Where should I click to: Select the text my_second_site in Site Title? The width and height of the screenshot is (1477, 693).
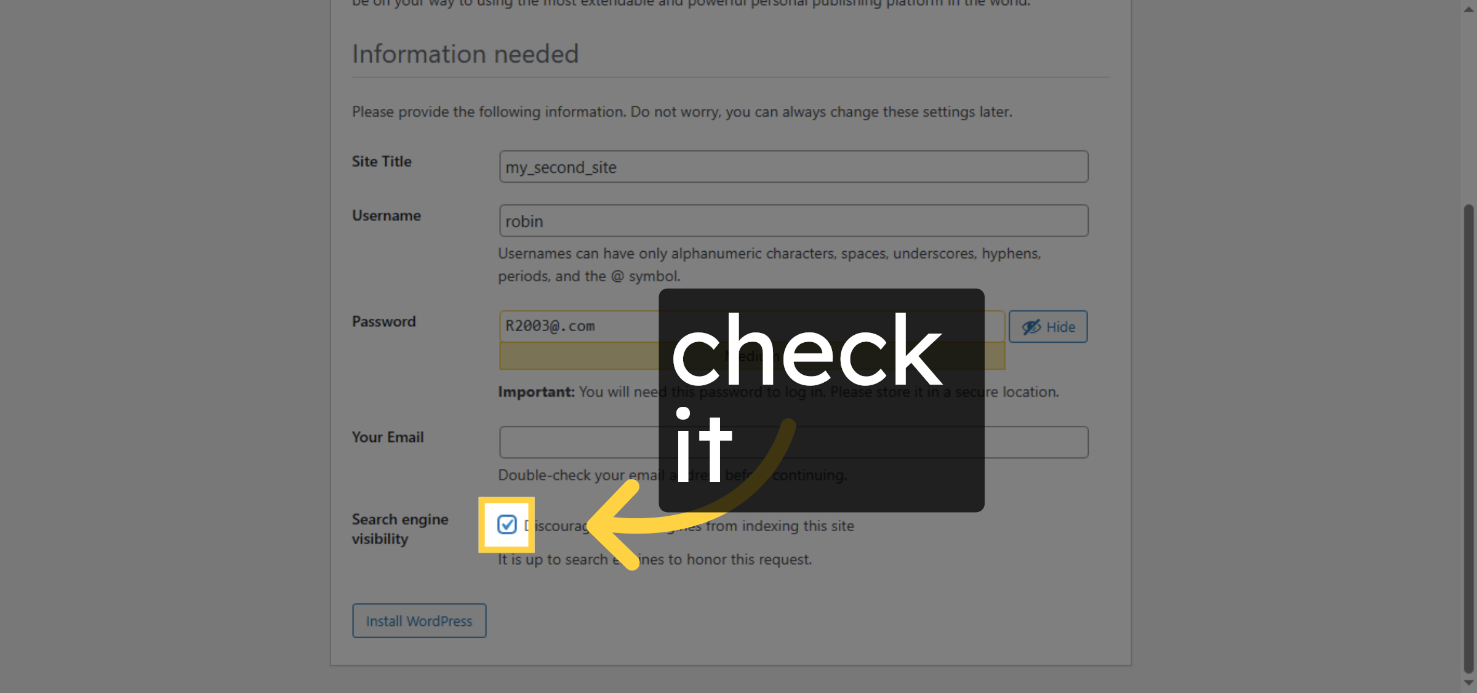(x=560, y=167)
